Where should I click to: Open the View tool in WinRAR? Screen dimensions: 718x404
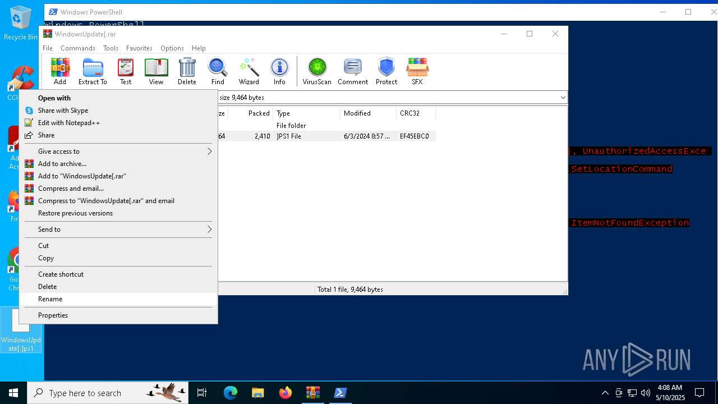(156, 71)
